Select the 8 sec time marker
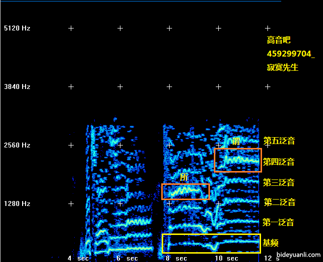The width and height of the screenshot is (323, 262). click(x=176, y=258)
